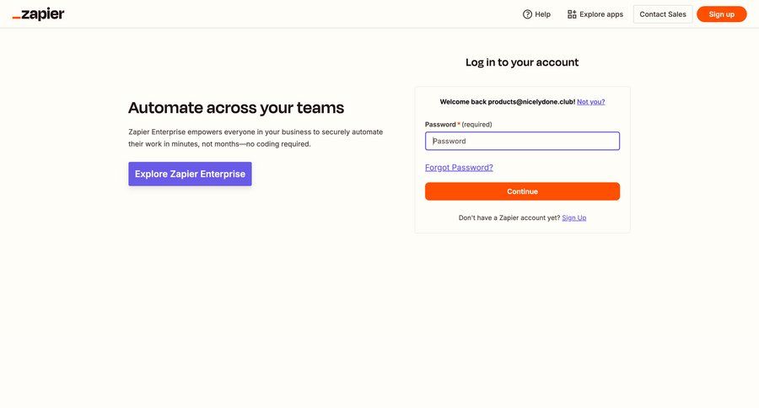Screen dimensions: 759x408
Task: Click the orange Continue button
Action: tap(522, 191)
